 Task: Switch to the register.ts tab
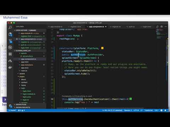[116, 27]
